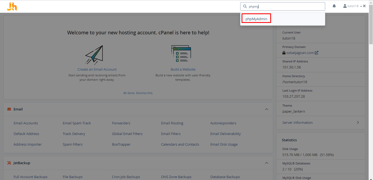Image resolution: width=373 pixels, height=180 pixels.
Task: Open Email Disk Usage
Action: [x=224, y=144]
